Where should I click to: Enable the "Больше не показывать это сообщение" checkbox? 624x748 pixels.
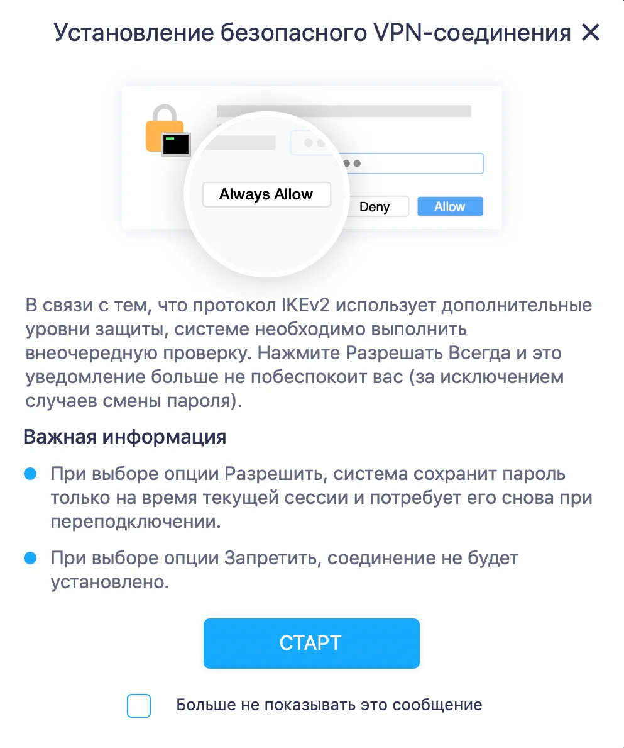(139, 706)
